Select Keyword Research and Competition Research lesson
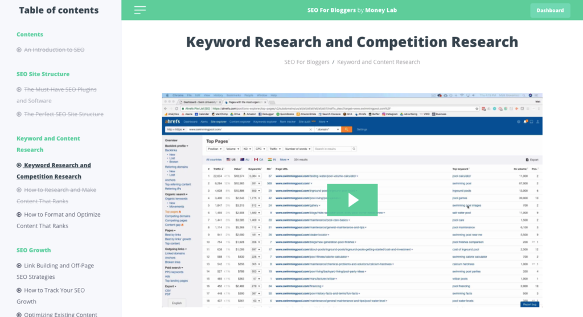This screenshot has width=583, height=317. click(x=54, y=171)
